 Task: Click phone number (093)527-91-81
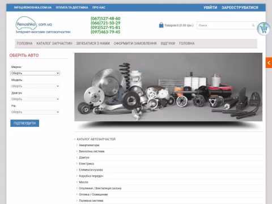click(x=105, y=27)
